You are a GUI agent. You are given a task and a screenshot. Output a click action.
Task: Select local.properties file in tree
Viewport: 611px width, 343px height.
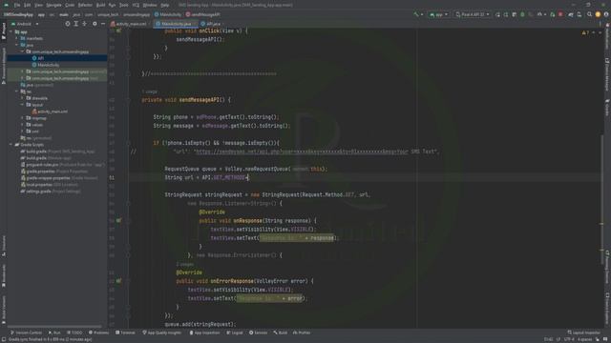click(x=49, y=185)
